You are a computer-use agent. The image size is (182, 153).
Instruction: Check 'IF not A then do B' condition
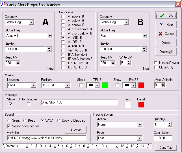(x=63, y=59)
